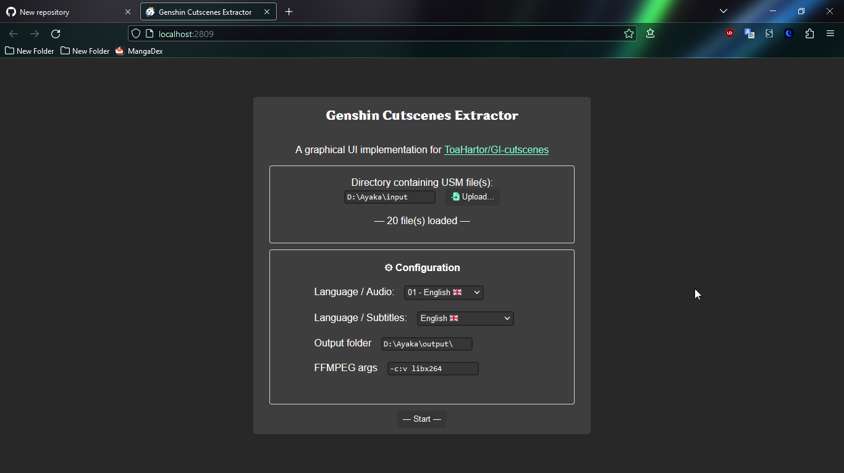
Task: Click the Stylus extension icon
Action: 769,33
